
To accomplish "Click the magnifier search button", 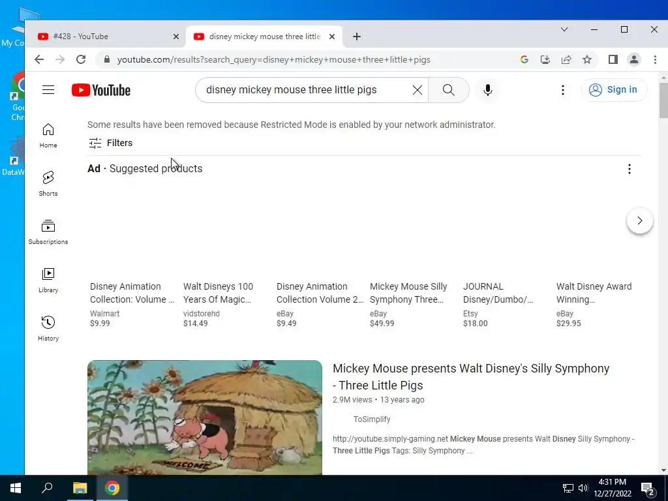I will click(x=449, y=90).
